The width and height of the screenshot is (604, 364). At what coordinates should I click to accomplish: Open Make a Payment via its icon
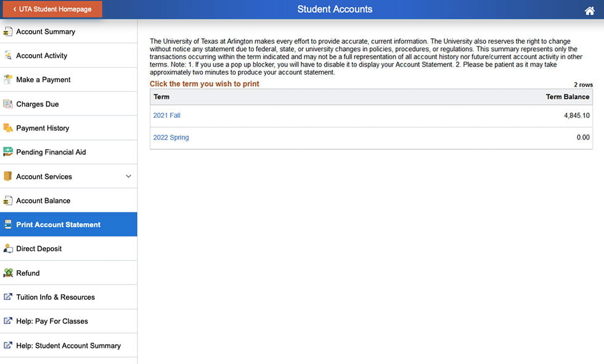[8, 79]
